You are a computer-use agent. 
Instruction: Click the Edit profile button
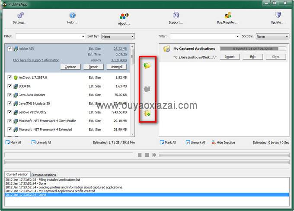coord(253,57)
